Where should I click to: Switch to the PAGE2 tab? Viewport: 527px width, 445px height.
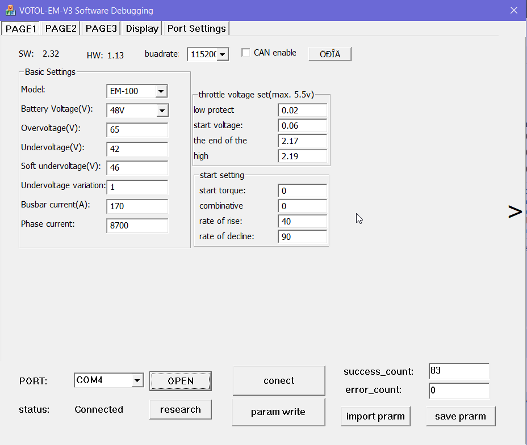pos(61,28)
